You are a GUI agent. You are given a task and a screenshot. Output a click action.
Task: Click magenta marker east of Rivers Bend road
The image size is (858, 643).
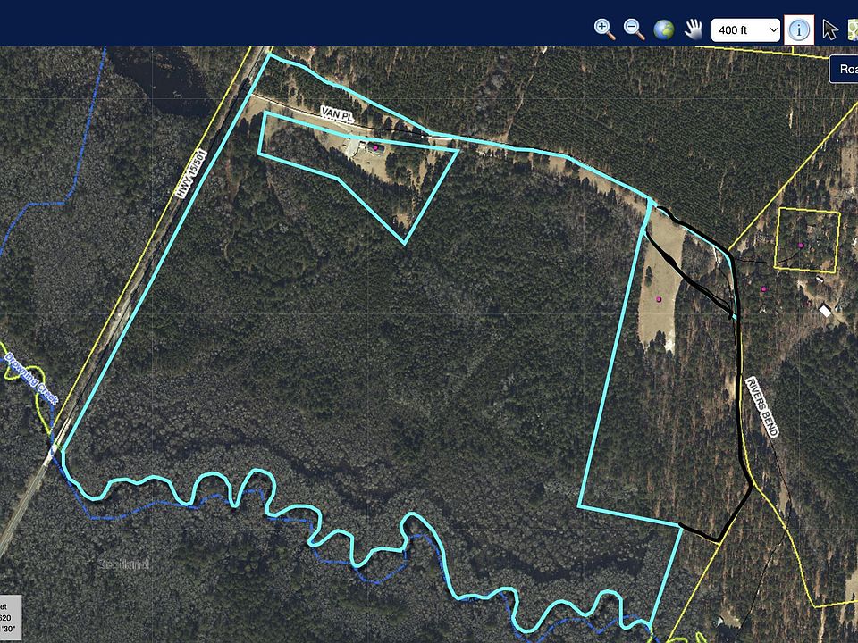[763, 288]
